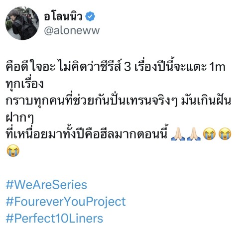249x243 pixels.
Task: Click the number 3 in the first line
Action: pyautogui.click(x=127, y=67)
